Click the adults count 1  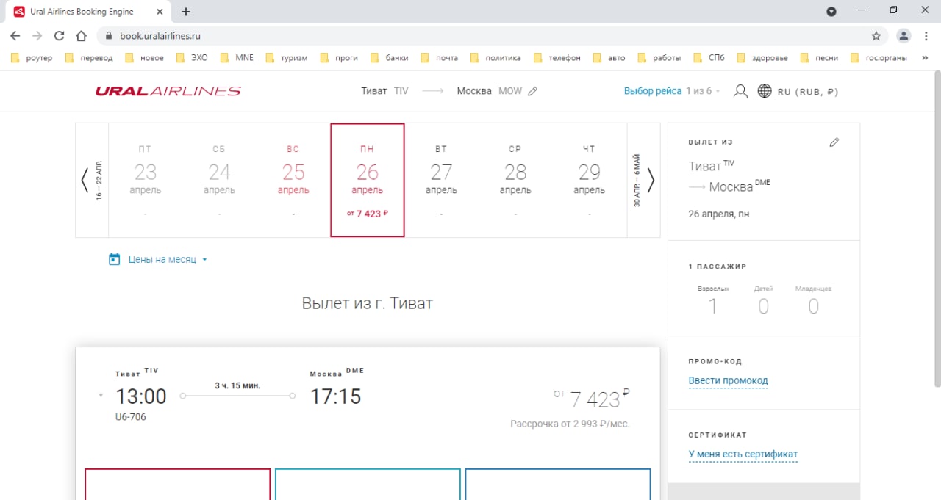(712, 306)
